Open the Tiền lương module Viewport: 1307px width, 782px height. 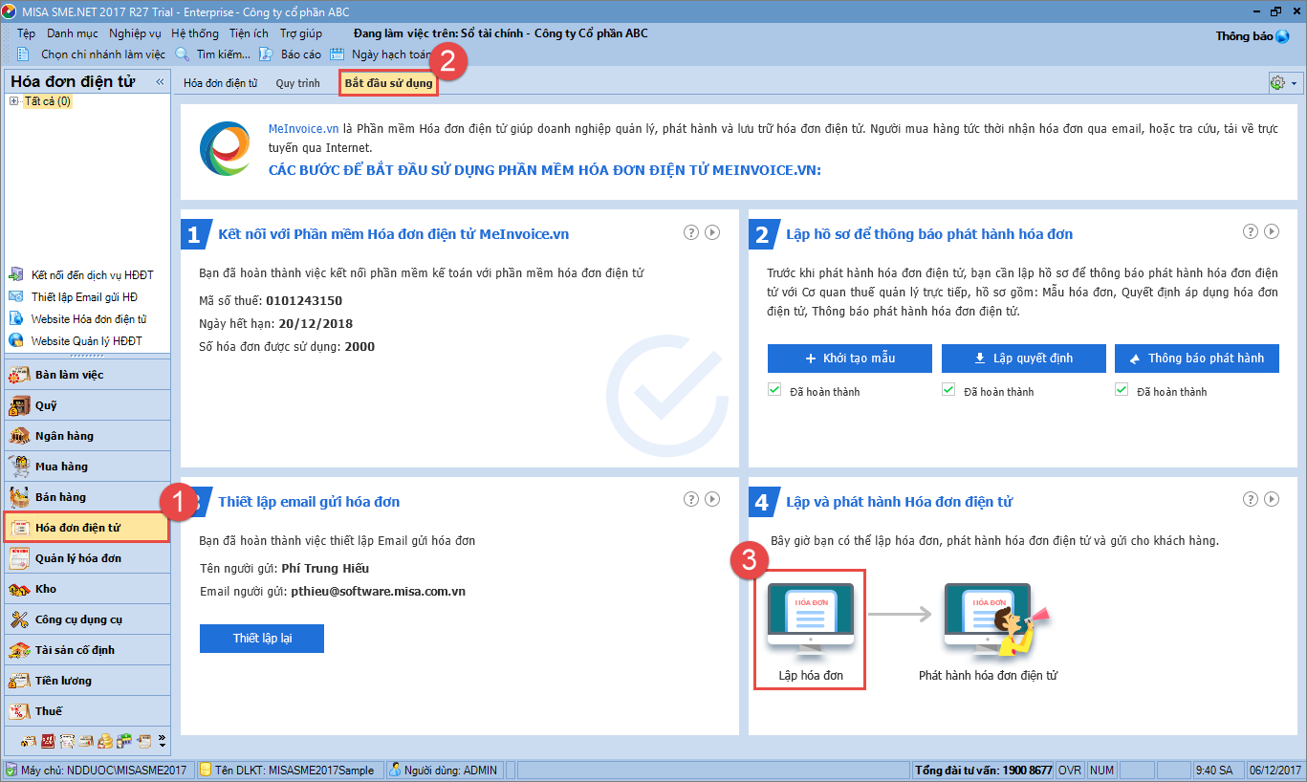(x=88, y=681)
